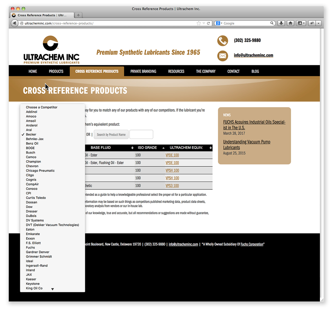Open the downloads arrow icon in toolbar
The height and width of the screenshot is (311, 331).
click(281, 23)
